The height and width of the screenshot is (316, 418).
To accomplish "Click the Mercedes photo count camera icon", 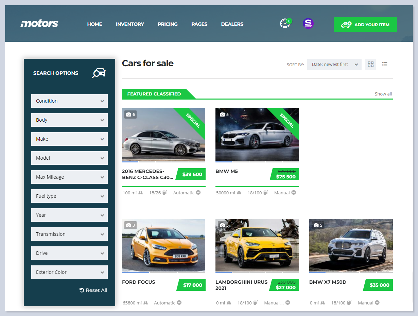I will click(128, 115).
